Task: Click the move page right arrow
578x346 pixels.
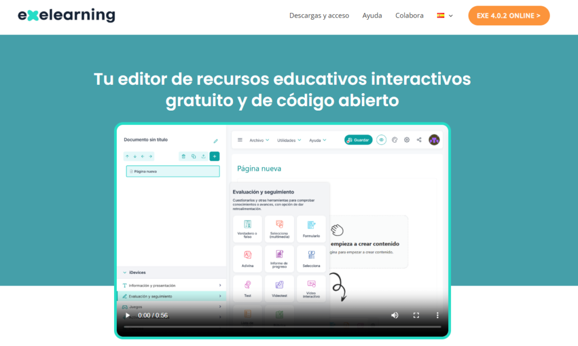Action: (x=150, y=156)
